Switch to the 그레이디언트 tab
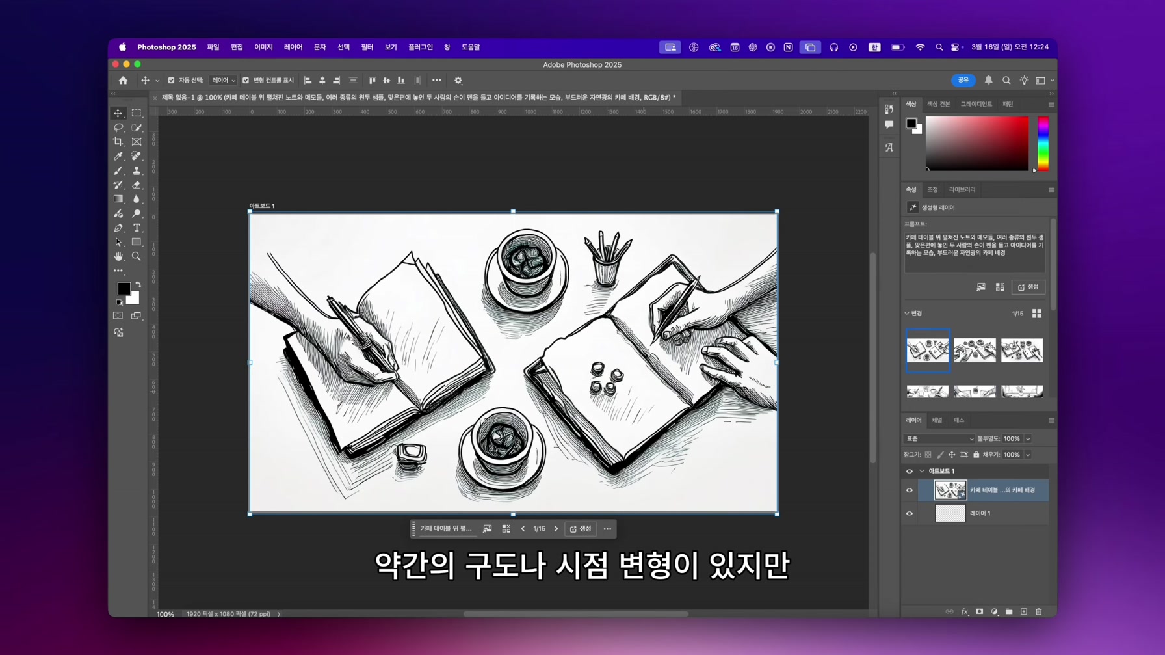This screenshot has width=1165, height=655. coord(976,104)
